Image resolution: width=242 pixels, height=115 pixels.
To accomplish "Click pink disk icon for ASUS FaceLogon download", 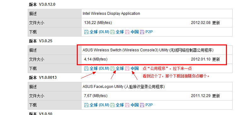I will [x=127, y=105].
